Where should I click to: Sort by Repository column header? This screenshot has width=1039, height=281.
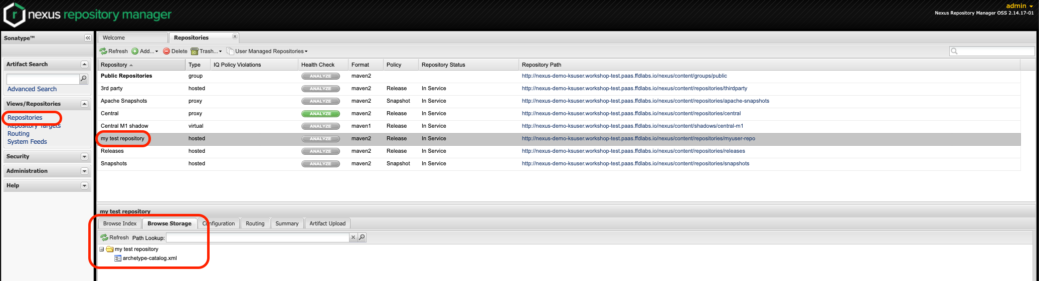pyautogui.click(x=141, y=65)
